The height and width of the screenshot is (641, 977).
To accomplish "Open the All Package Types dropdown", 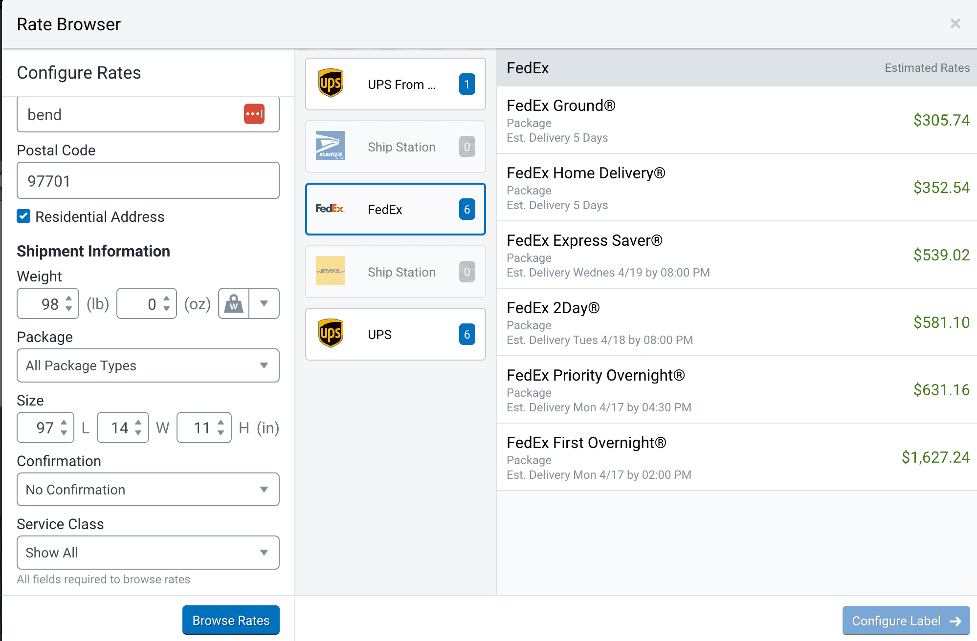I will tap(148, 365).
